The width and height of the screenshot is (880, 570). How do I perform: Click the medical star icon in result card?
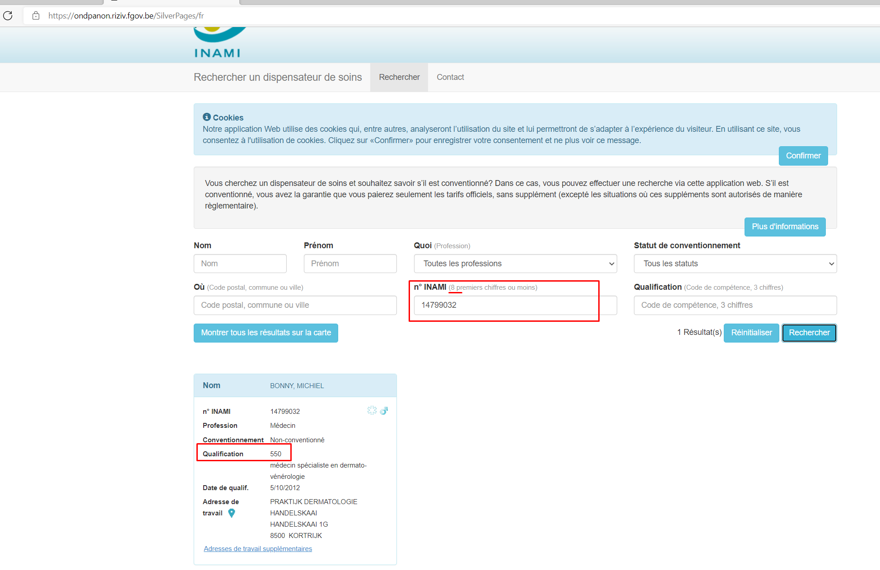pyautogui.click(x=372, y=410)
